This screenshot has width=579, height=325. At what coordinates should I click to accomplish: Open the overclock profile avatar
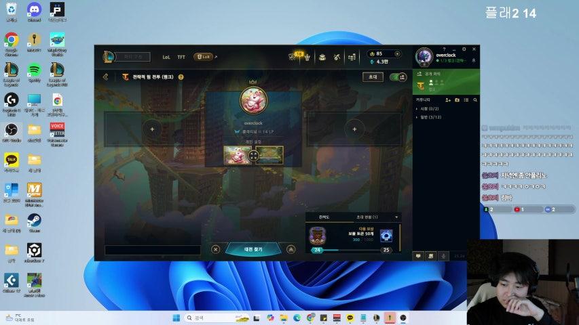[424, 57]
